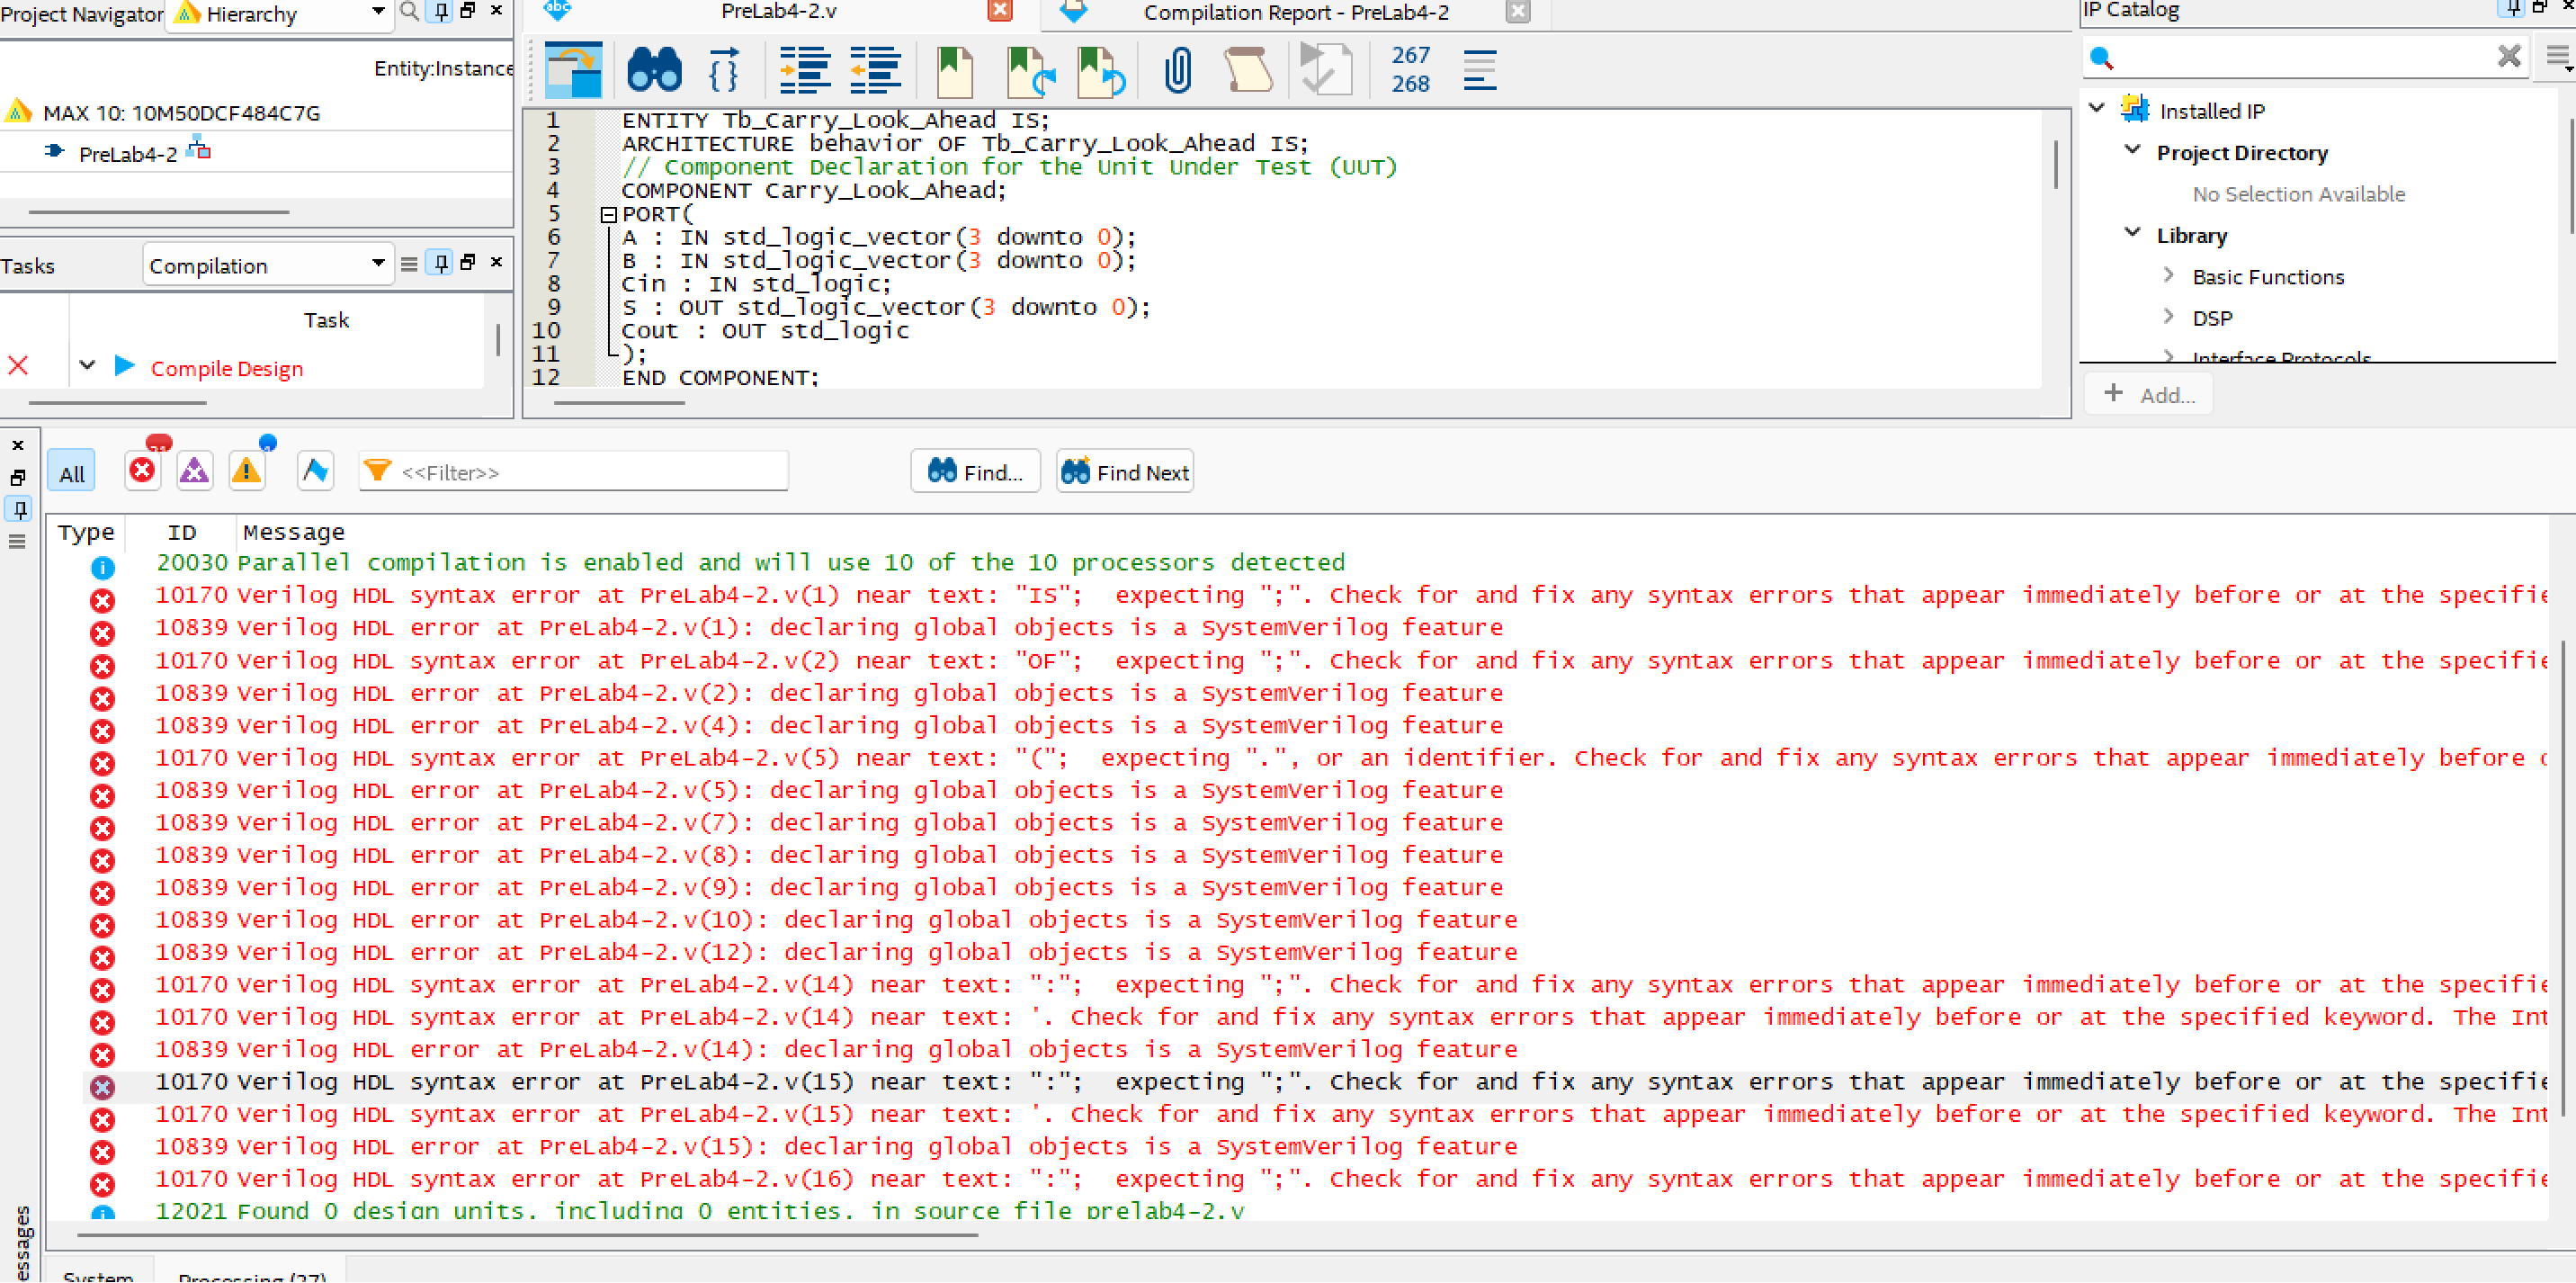
Task: Collapse the Library node in IP Catalog
Action: tap(2133, 233)
